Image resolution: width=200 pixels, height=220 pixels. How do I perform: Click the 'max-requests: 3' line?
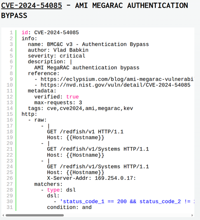coord(58,103)
